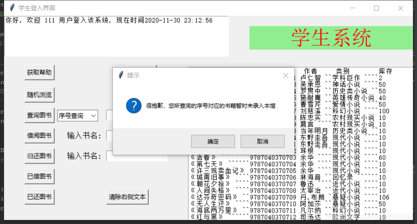The image size is (417, 224).
Task: Click author 施耐庵
Action: pyautogui.click(x=310, y=98)
